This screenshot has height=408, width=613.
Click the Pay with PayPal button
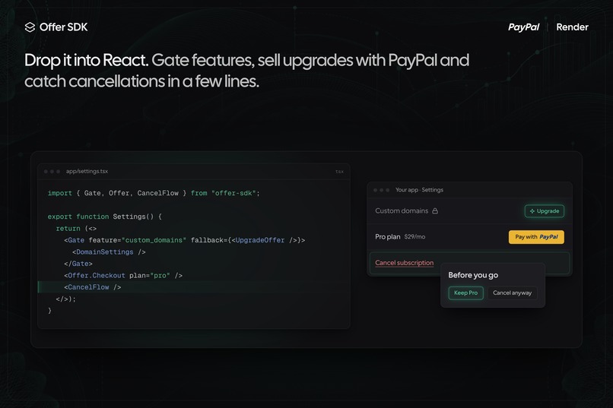[536, 237]
